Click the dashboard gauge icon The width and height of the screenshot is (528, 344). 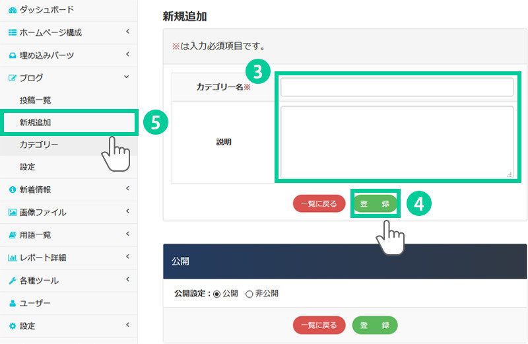click(x=13, y=10)
